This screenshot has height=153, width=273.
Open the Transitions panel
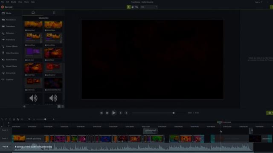coord(9,26)
